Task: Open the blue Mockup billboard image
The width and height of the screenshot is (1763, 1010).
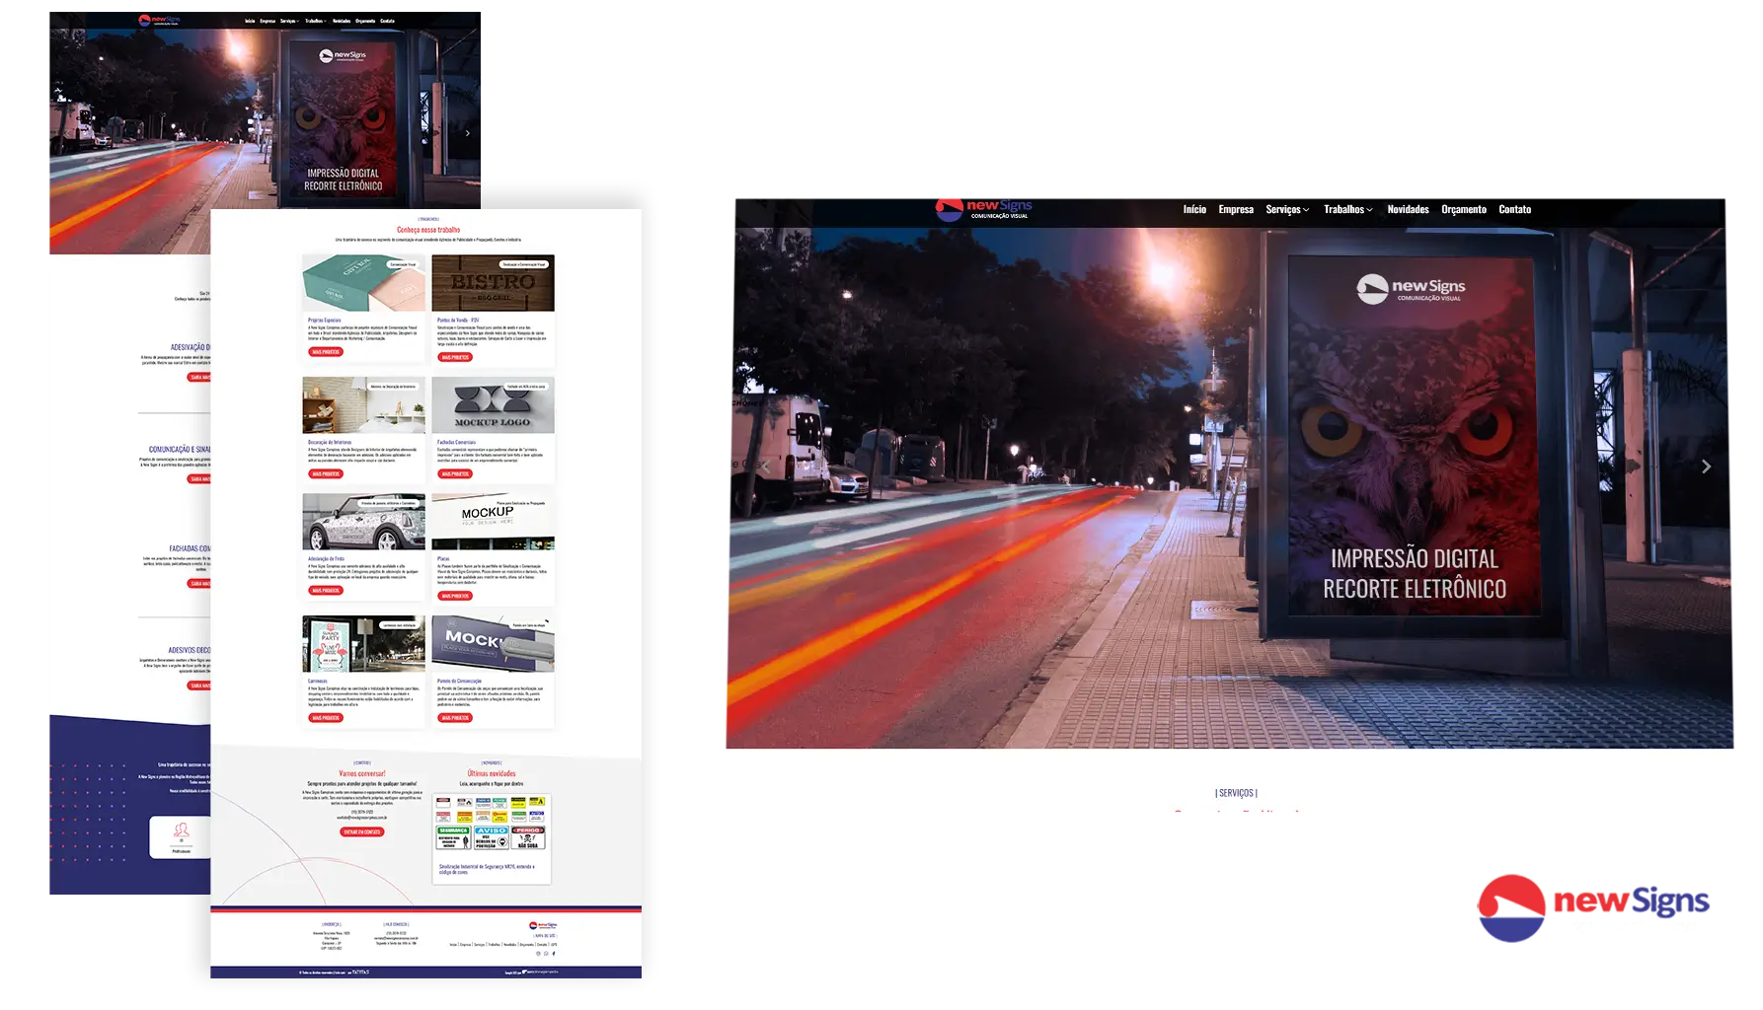Action: (493, 644)
